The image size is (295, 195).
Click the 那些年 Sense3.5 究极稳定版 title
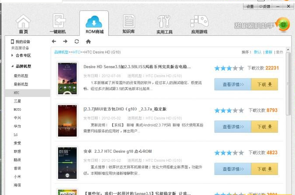click(137, 193)
